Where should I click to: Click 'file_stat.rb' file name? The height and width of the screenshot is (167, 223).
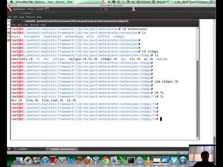click(52, 100)
